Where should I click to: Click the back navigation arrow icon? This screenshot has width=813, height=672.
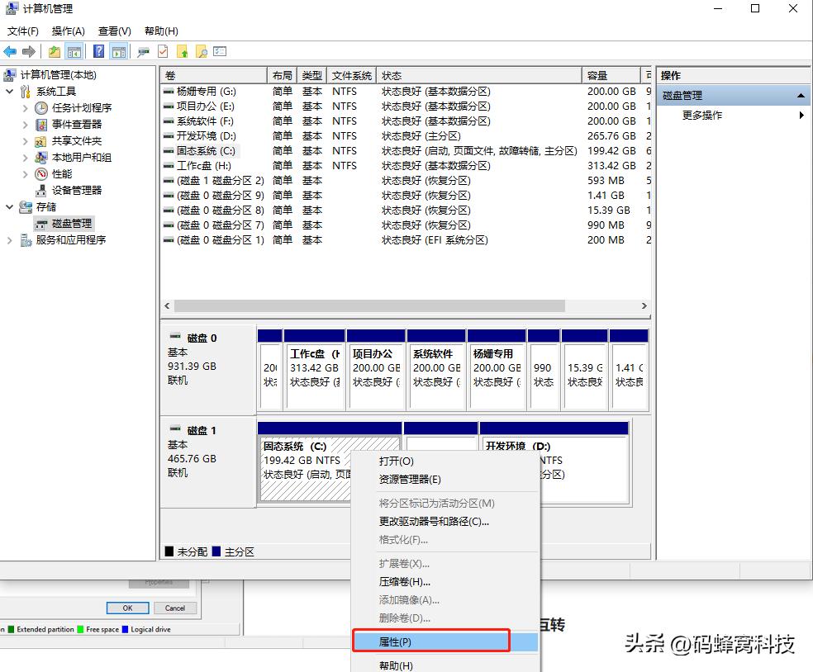(10, 51)
